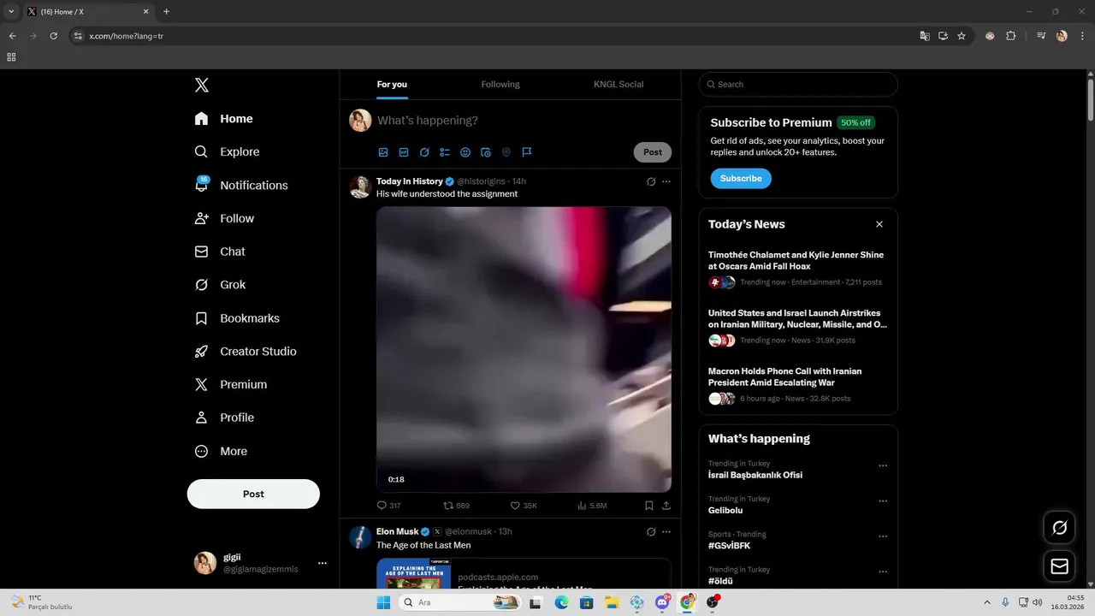The width and height of the screenshot is (1095, 616).
Task: Open Explore in the left navigation
Action: tap(227, 151)
